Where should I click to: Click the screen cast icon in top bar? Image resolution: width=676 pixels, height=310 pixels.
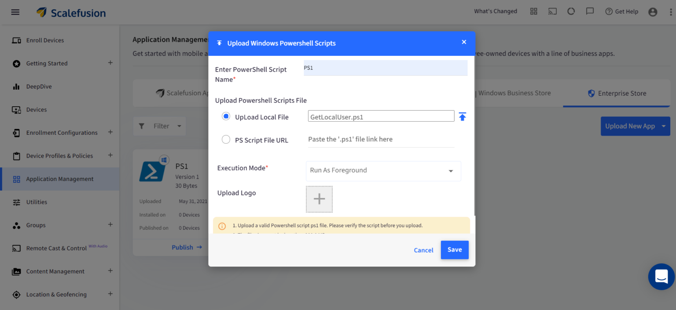(x=552, y=11)
